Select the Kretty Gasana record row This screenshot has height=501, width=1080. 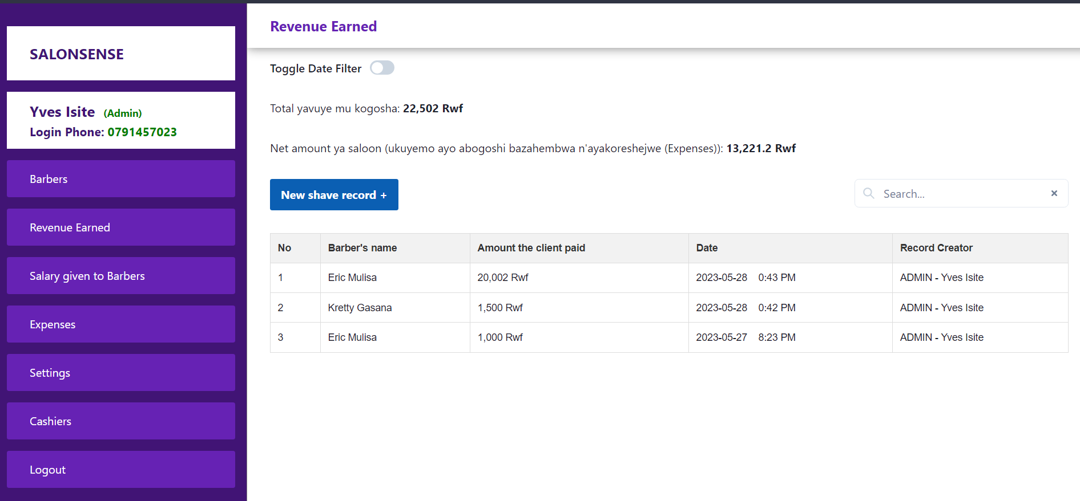[360, 308]
